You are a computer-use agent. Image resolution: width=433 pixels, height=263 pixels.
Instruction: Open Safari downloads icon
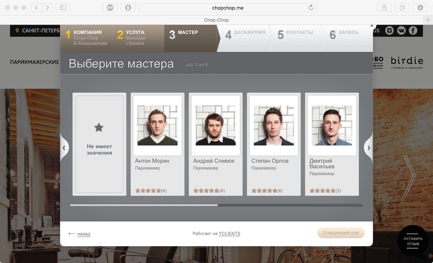420,8
